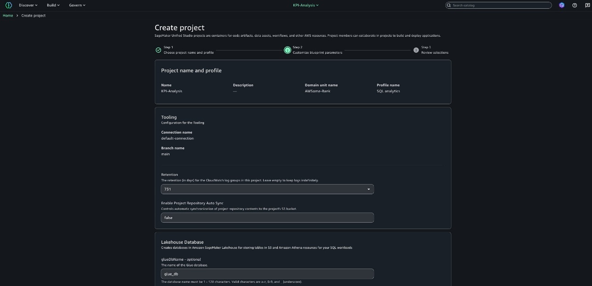Click the Step 2 active step indicator
The width and height of the screenshot is (592, 286).
[x=288, y=50]
